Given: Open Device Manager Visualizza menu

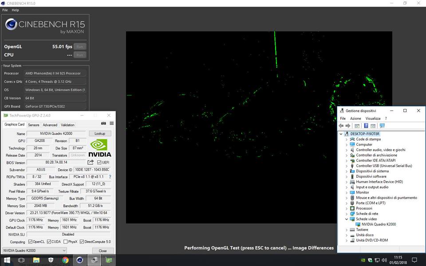Looking at the screenshot, I should (x=373, y=118).
